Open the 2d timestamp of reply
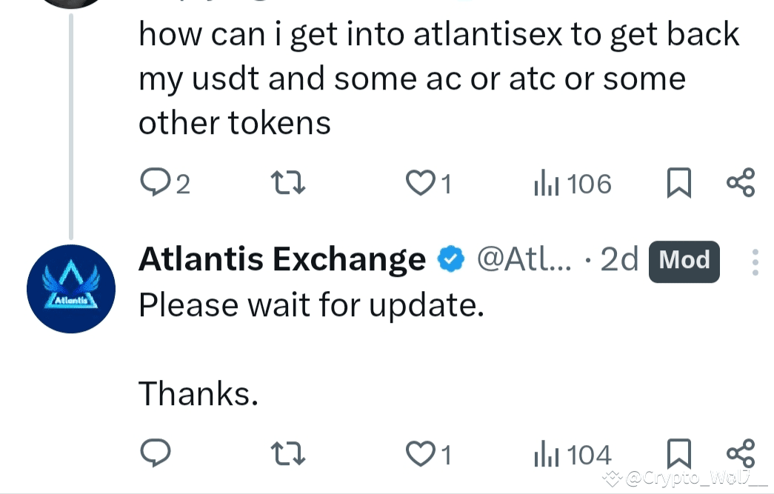The image size is (774, 494). pos(619,258)
